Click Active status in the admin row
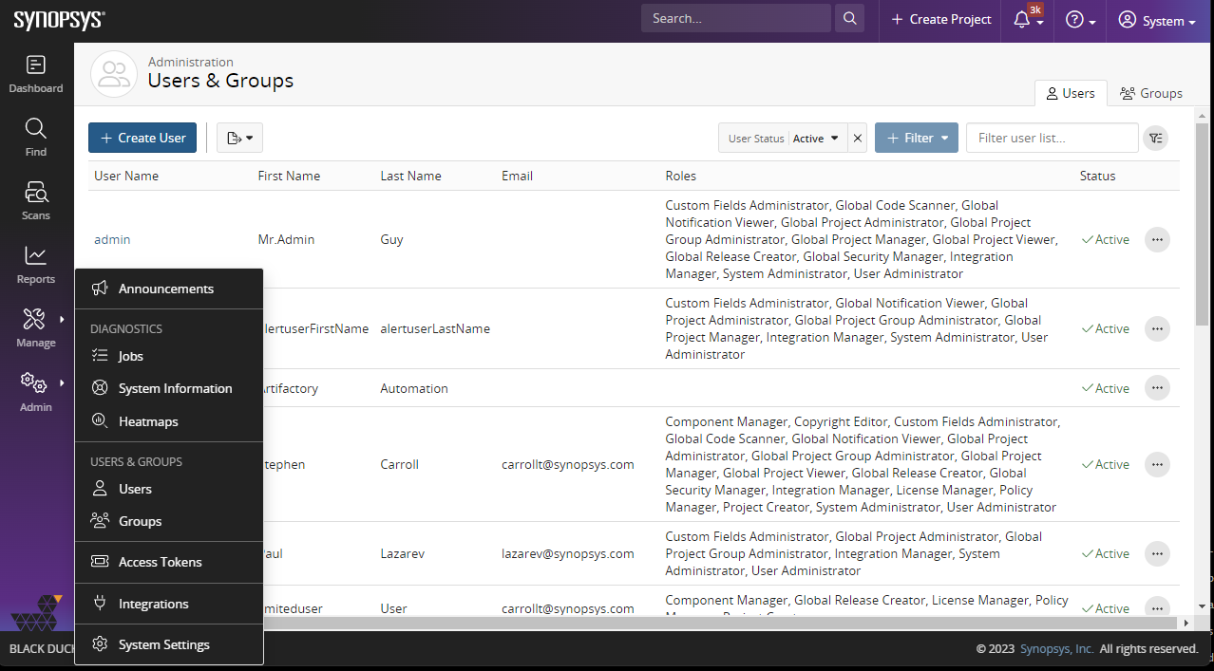This screenshot has height=671, width=1214. click(1105, 239)
